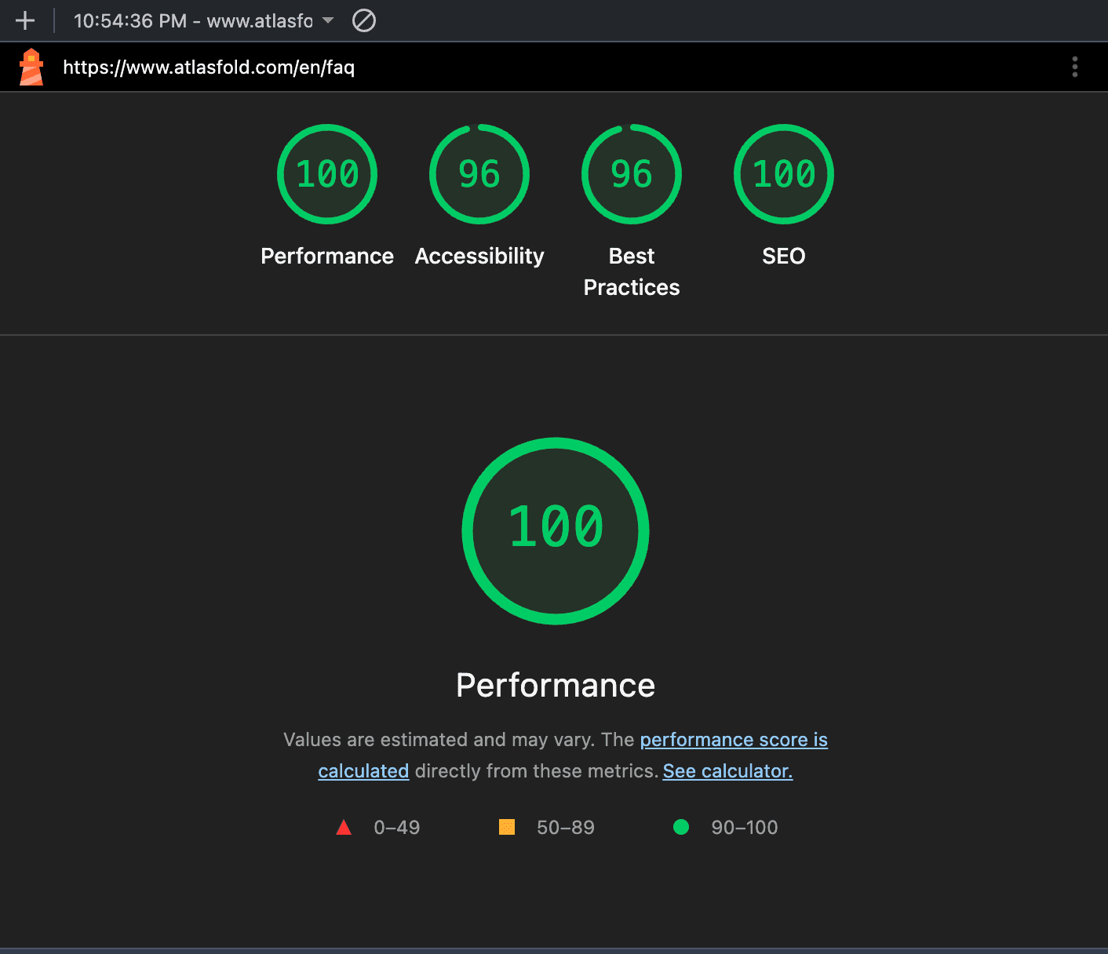The height and width of the screenshot is (954, 1108).
Task: Click the small Performance gauge showing 100
Action: [x=327, y=174]
